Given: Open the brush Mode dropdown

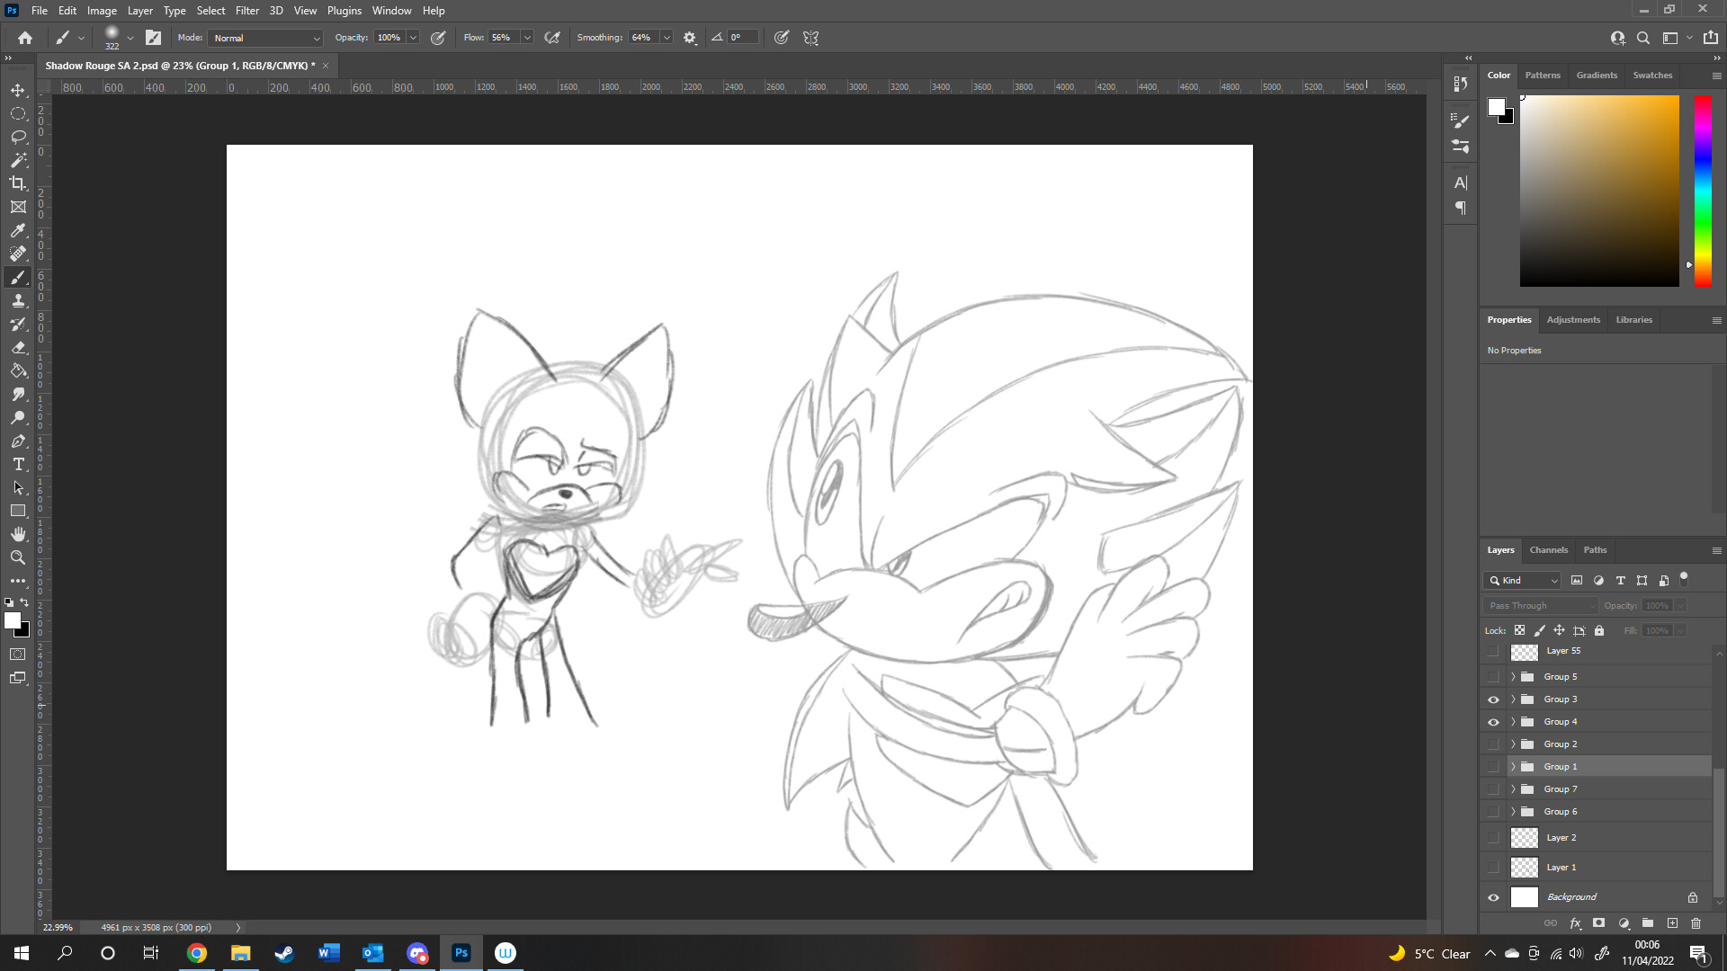Looking at the screenshot, I should pyautogui.click(x=265, y=38).
